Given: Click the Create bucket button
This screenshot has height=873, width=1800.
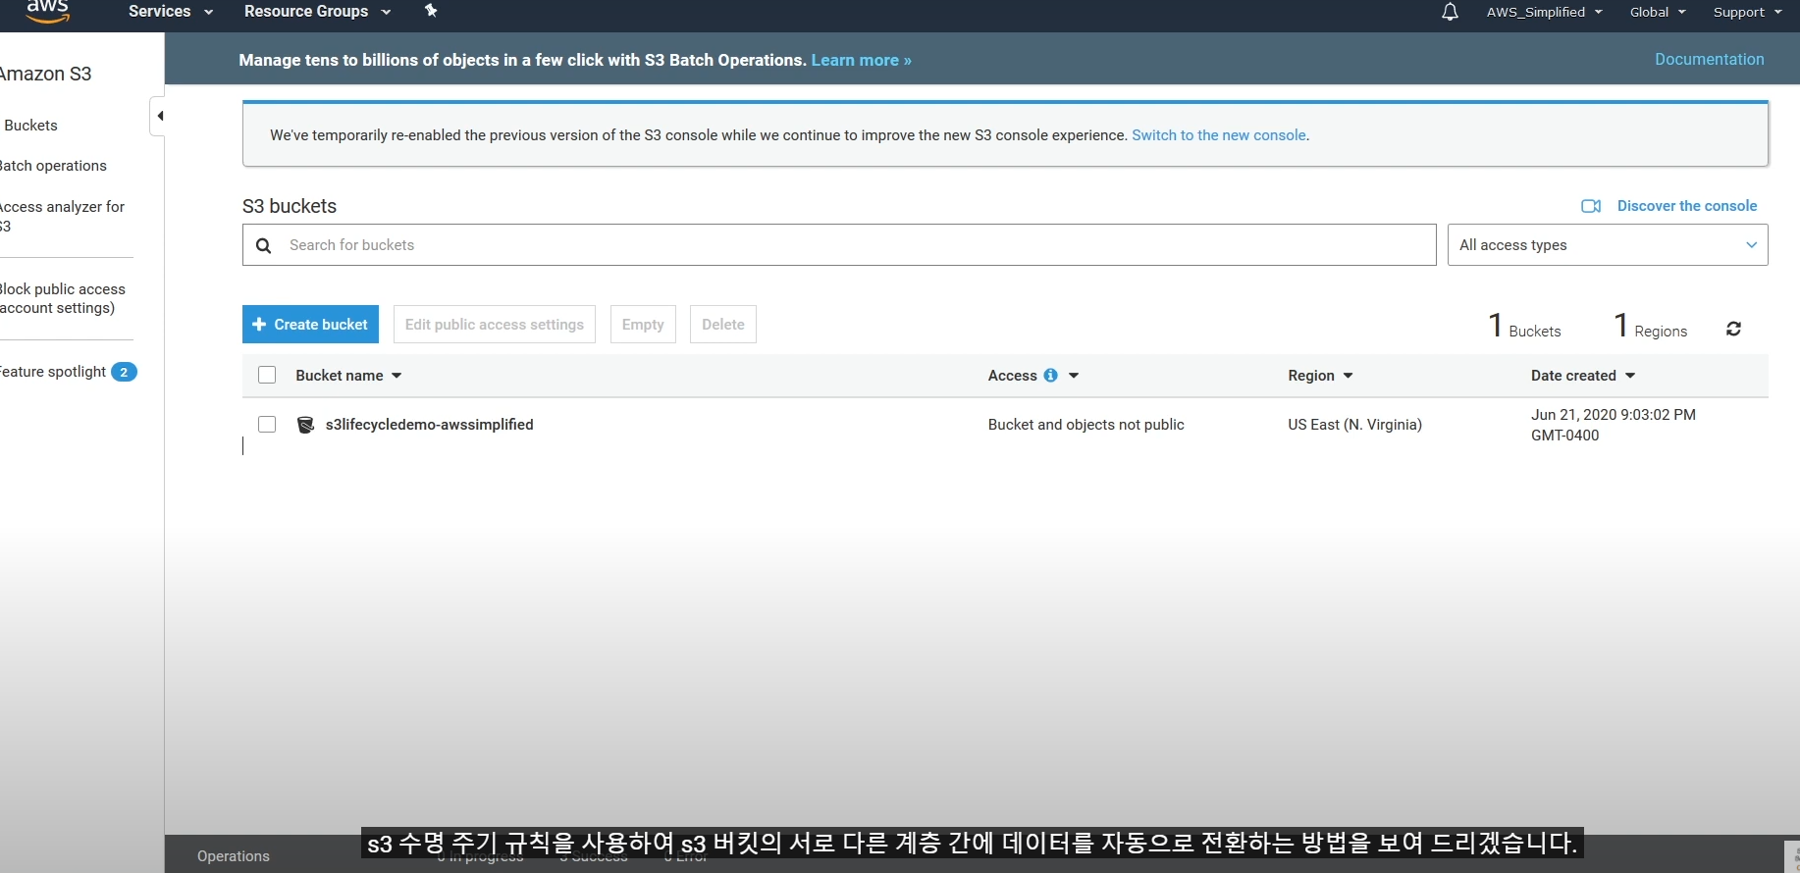Looking at the screenshot, I should click(310, 325).
